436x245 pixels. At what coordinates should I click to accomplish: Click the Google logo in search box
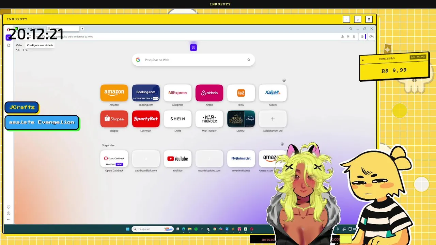[x=138, y=60]
